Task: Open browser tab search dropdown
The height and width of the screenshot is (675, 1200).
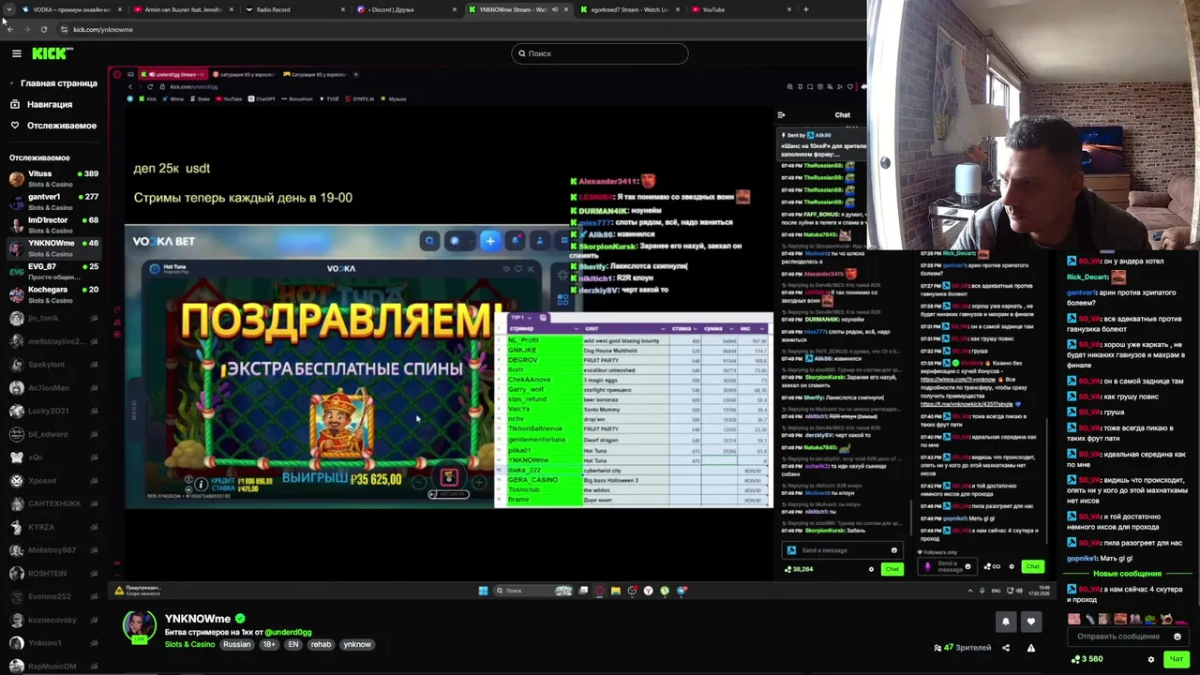Action: [10, 9]
